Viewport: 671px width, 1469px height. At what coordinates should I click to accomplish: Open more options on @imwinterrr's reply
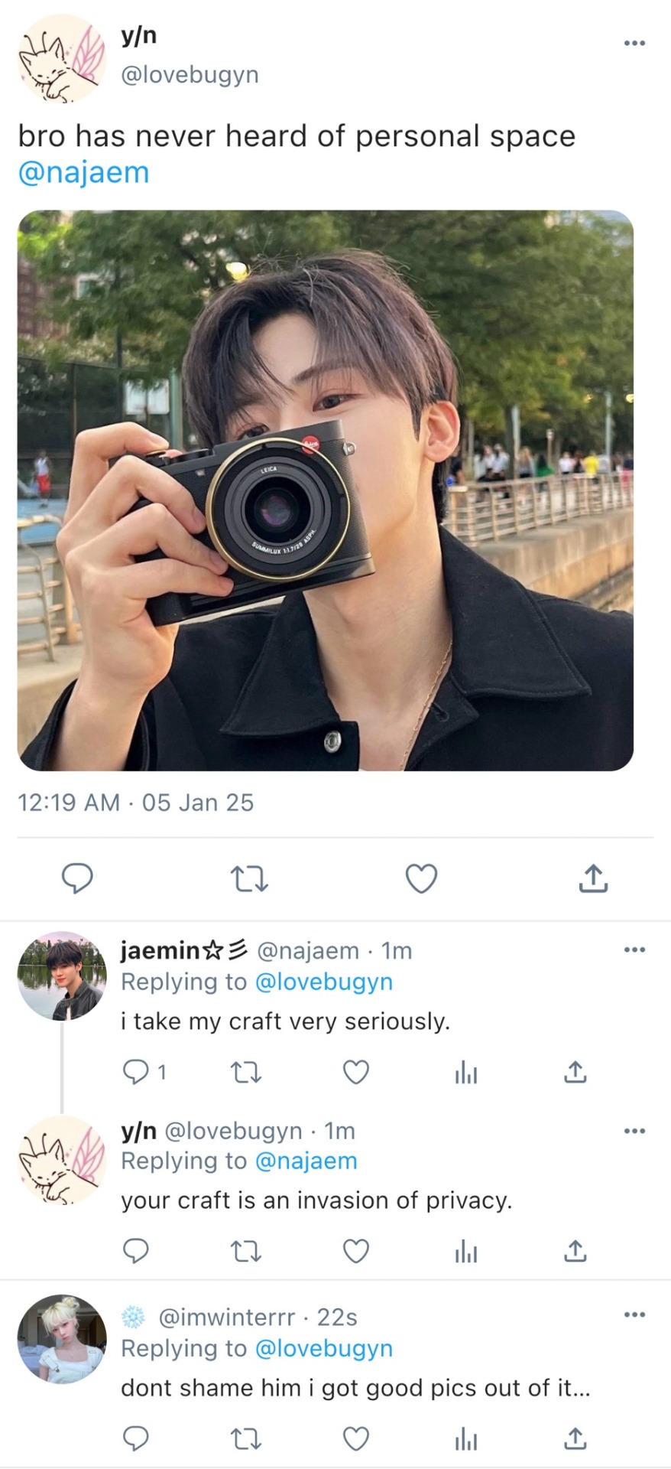(634, 1314)
